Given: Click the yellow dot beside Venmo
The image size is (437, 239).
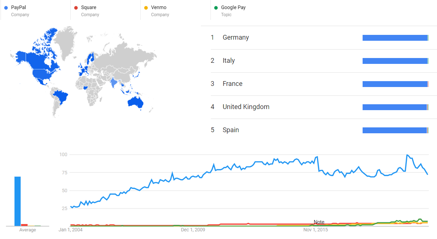Looking at the screenshot, I should [x=146, y=8].
